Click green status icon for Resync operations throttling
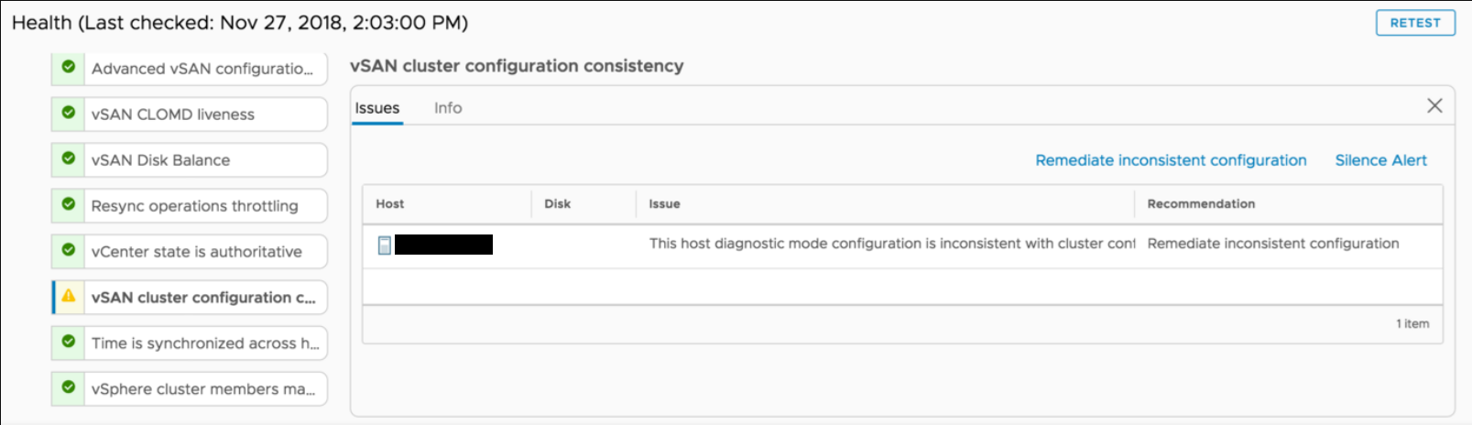The width and height of the screenshot is (1472, 425). (x=69, y=204)
